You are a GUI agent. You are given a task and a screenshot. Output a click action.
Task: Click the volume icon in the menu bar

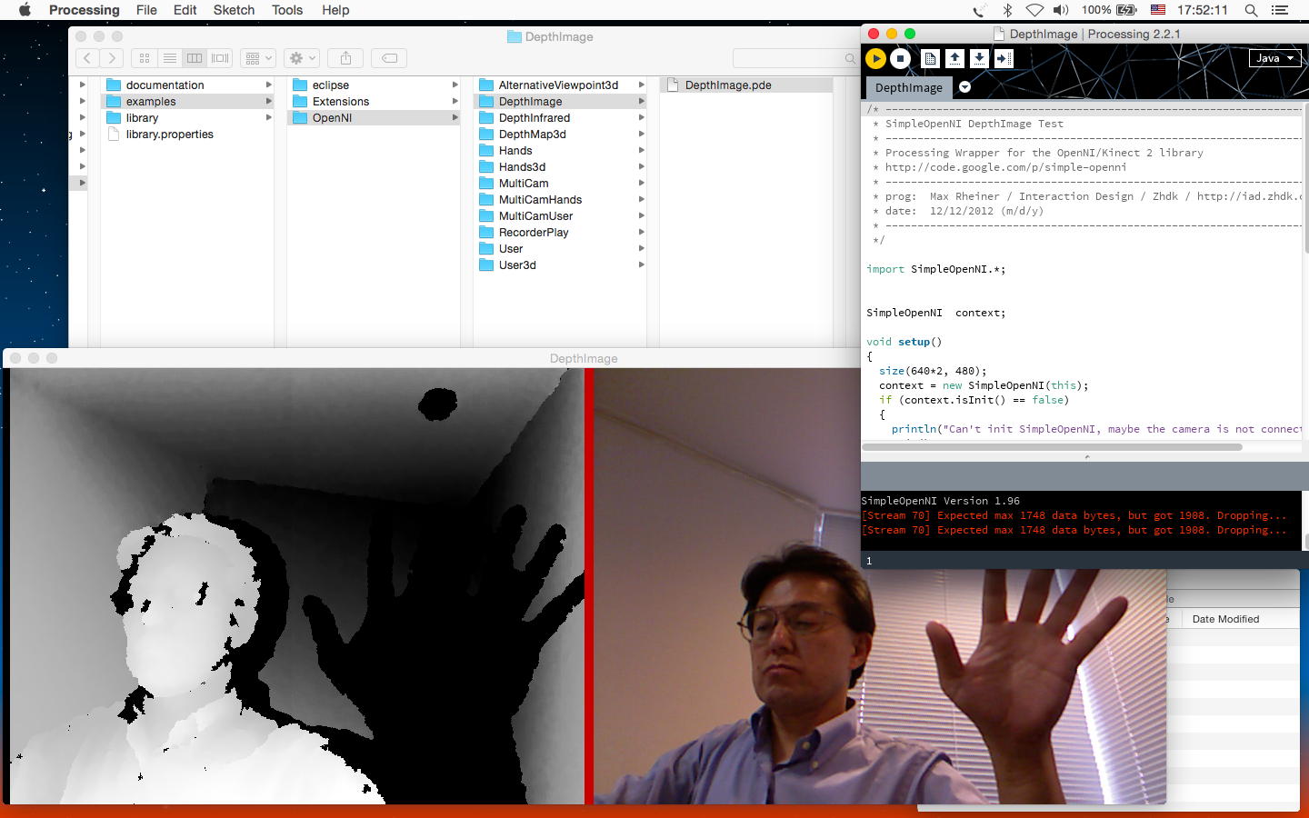(1061, 10)
